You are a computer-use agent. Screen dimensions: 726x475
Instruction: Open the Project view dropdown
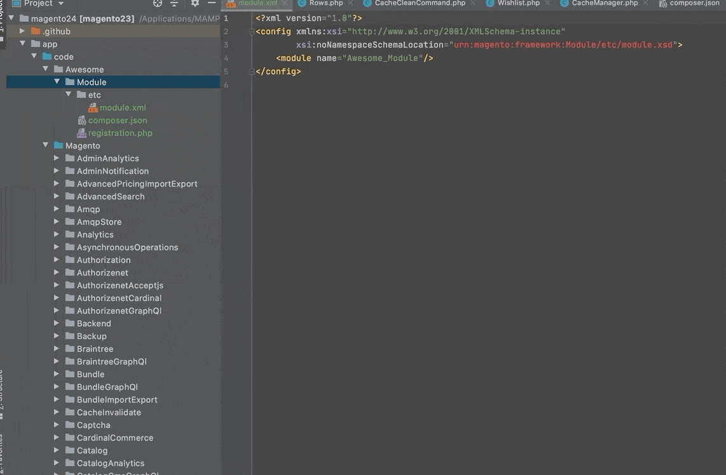pos(61,3)
